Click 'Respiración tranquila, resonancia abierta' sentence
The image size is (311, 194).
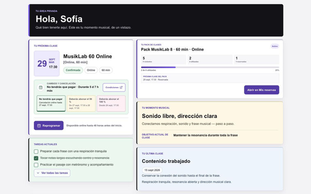pos(186,182)
